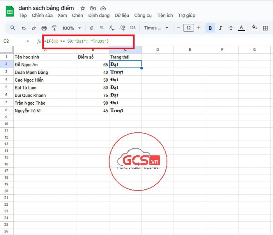
Task: Open the cloud document status icon
Action: pyautogui.click(x=103, y=8)
